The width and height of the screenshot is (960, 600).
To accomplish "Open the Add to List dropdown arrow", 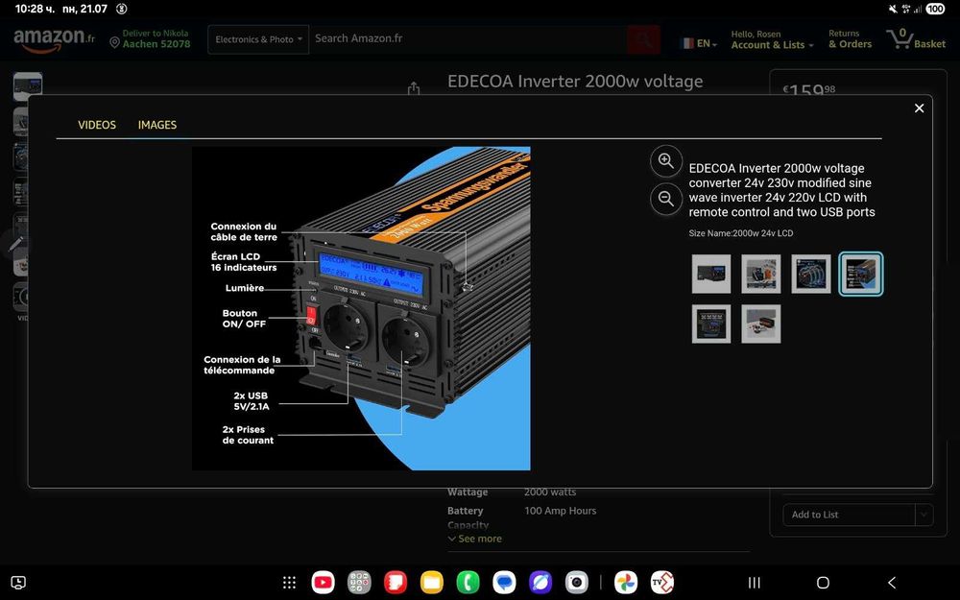I will [x=924, y=515].
